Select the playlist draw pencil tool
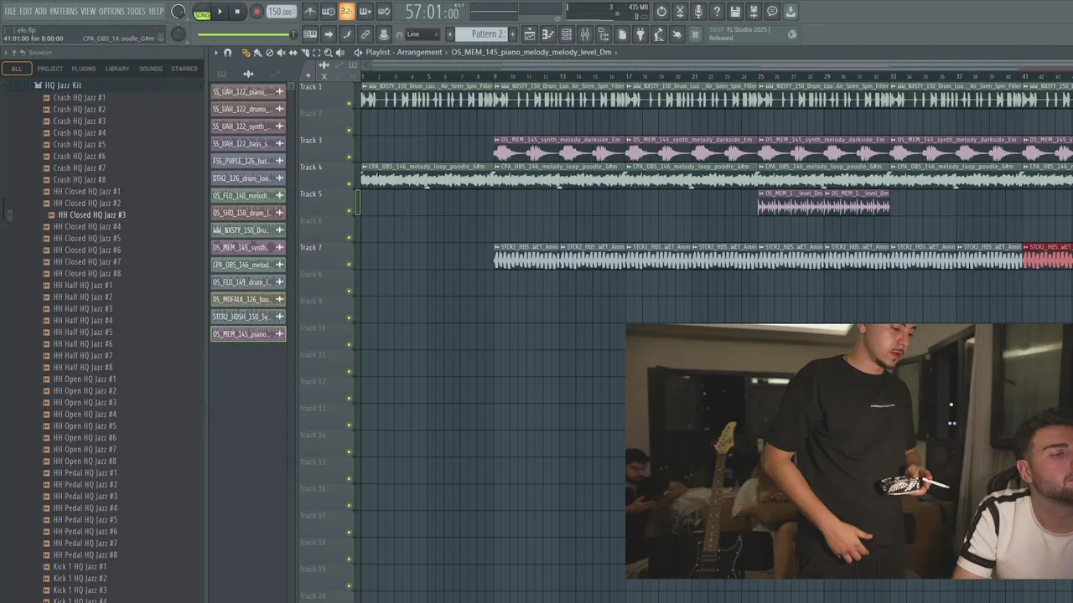 coord(246,53)
